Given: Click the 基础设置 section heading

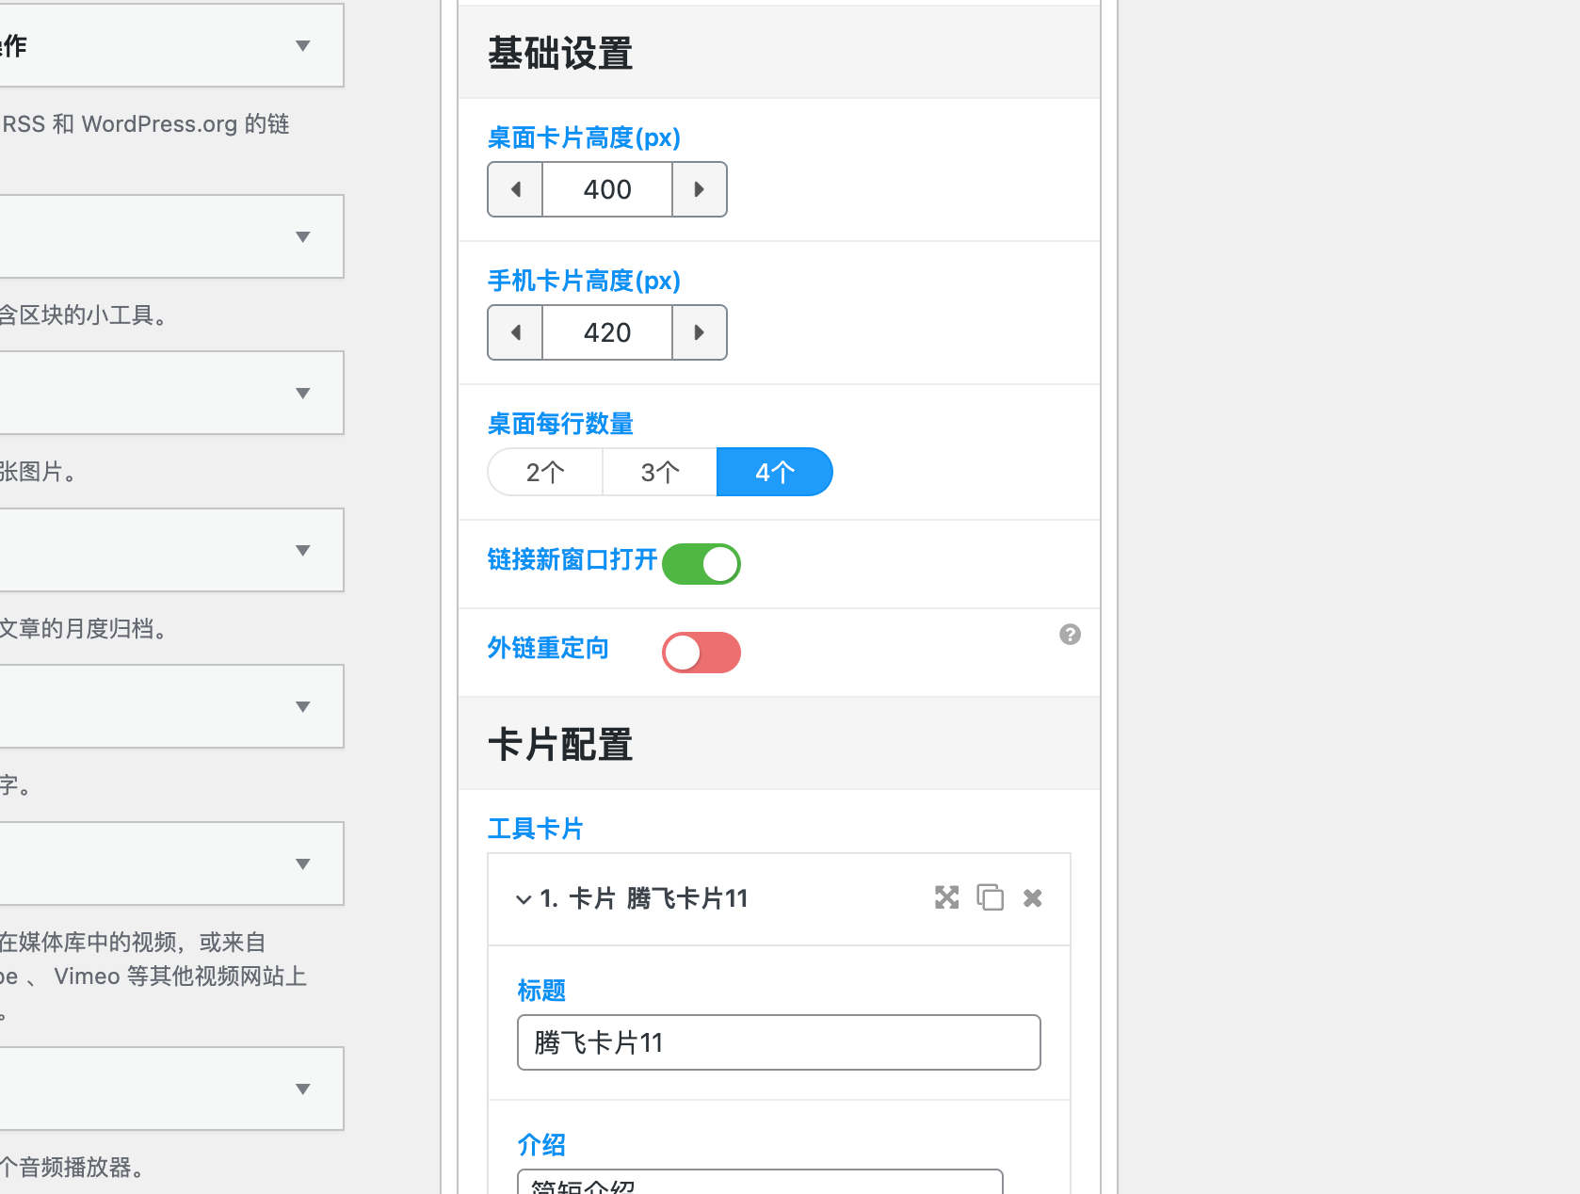Looking at the screenshot, I should [x=560, y=53].
